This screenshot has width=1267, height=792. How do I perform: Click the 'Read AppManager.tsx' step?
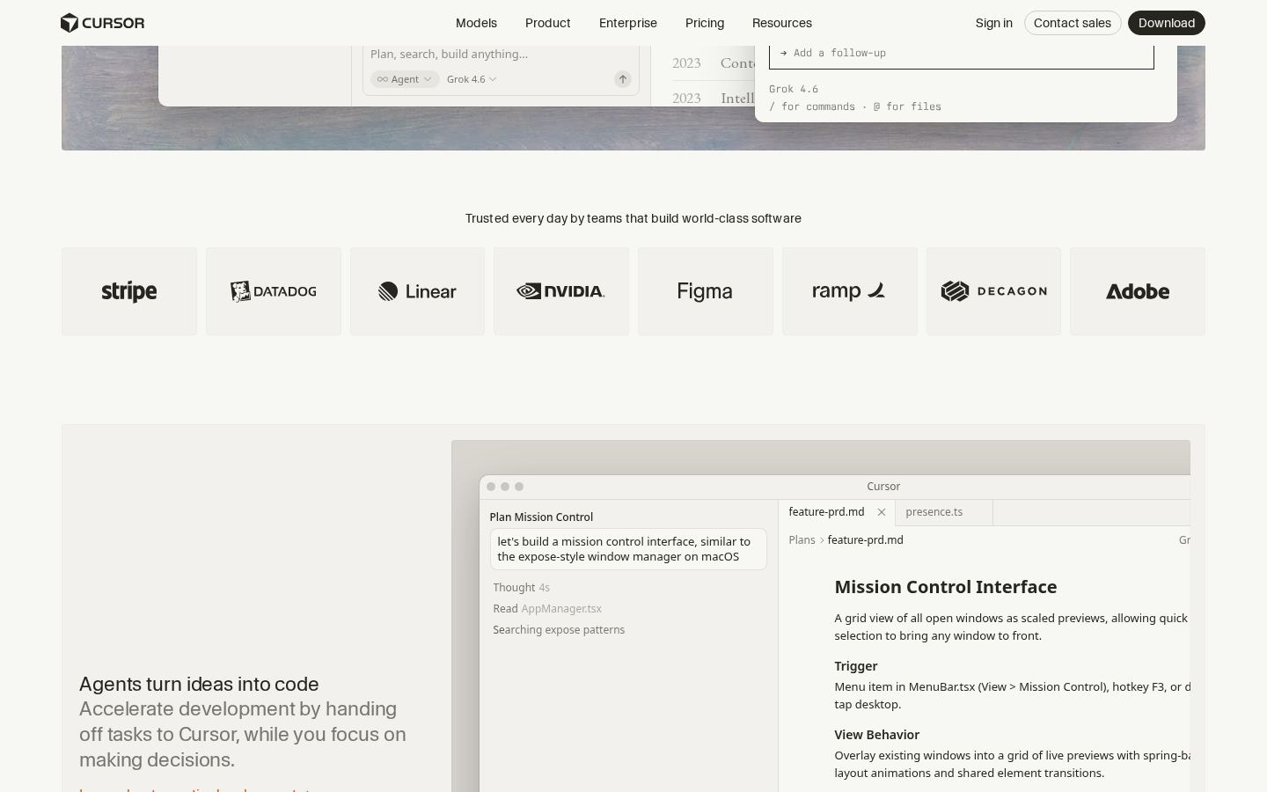pos(547,609)
